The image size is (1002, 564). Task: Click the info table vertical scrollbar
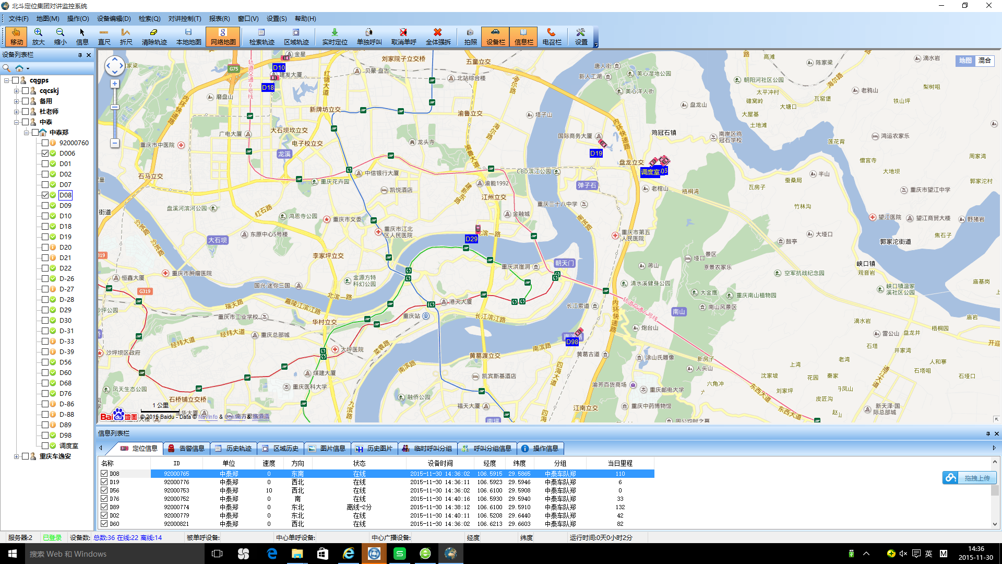[995, 494]
